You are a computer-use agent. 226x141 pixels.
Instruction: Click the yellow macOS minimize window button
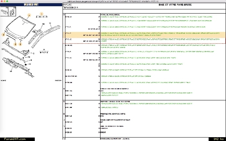point(4,1)
